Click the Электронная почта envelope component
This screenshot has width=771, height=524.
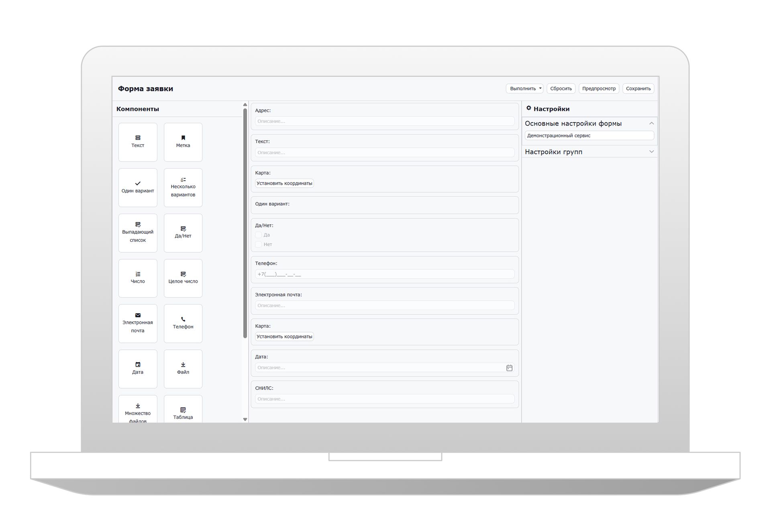(138, 324)
